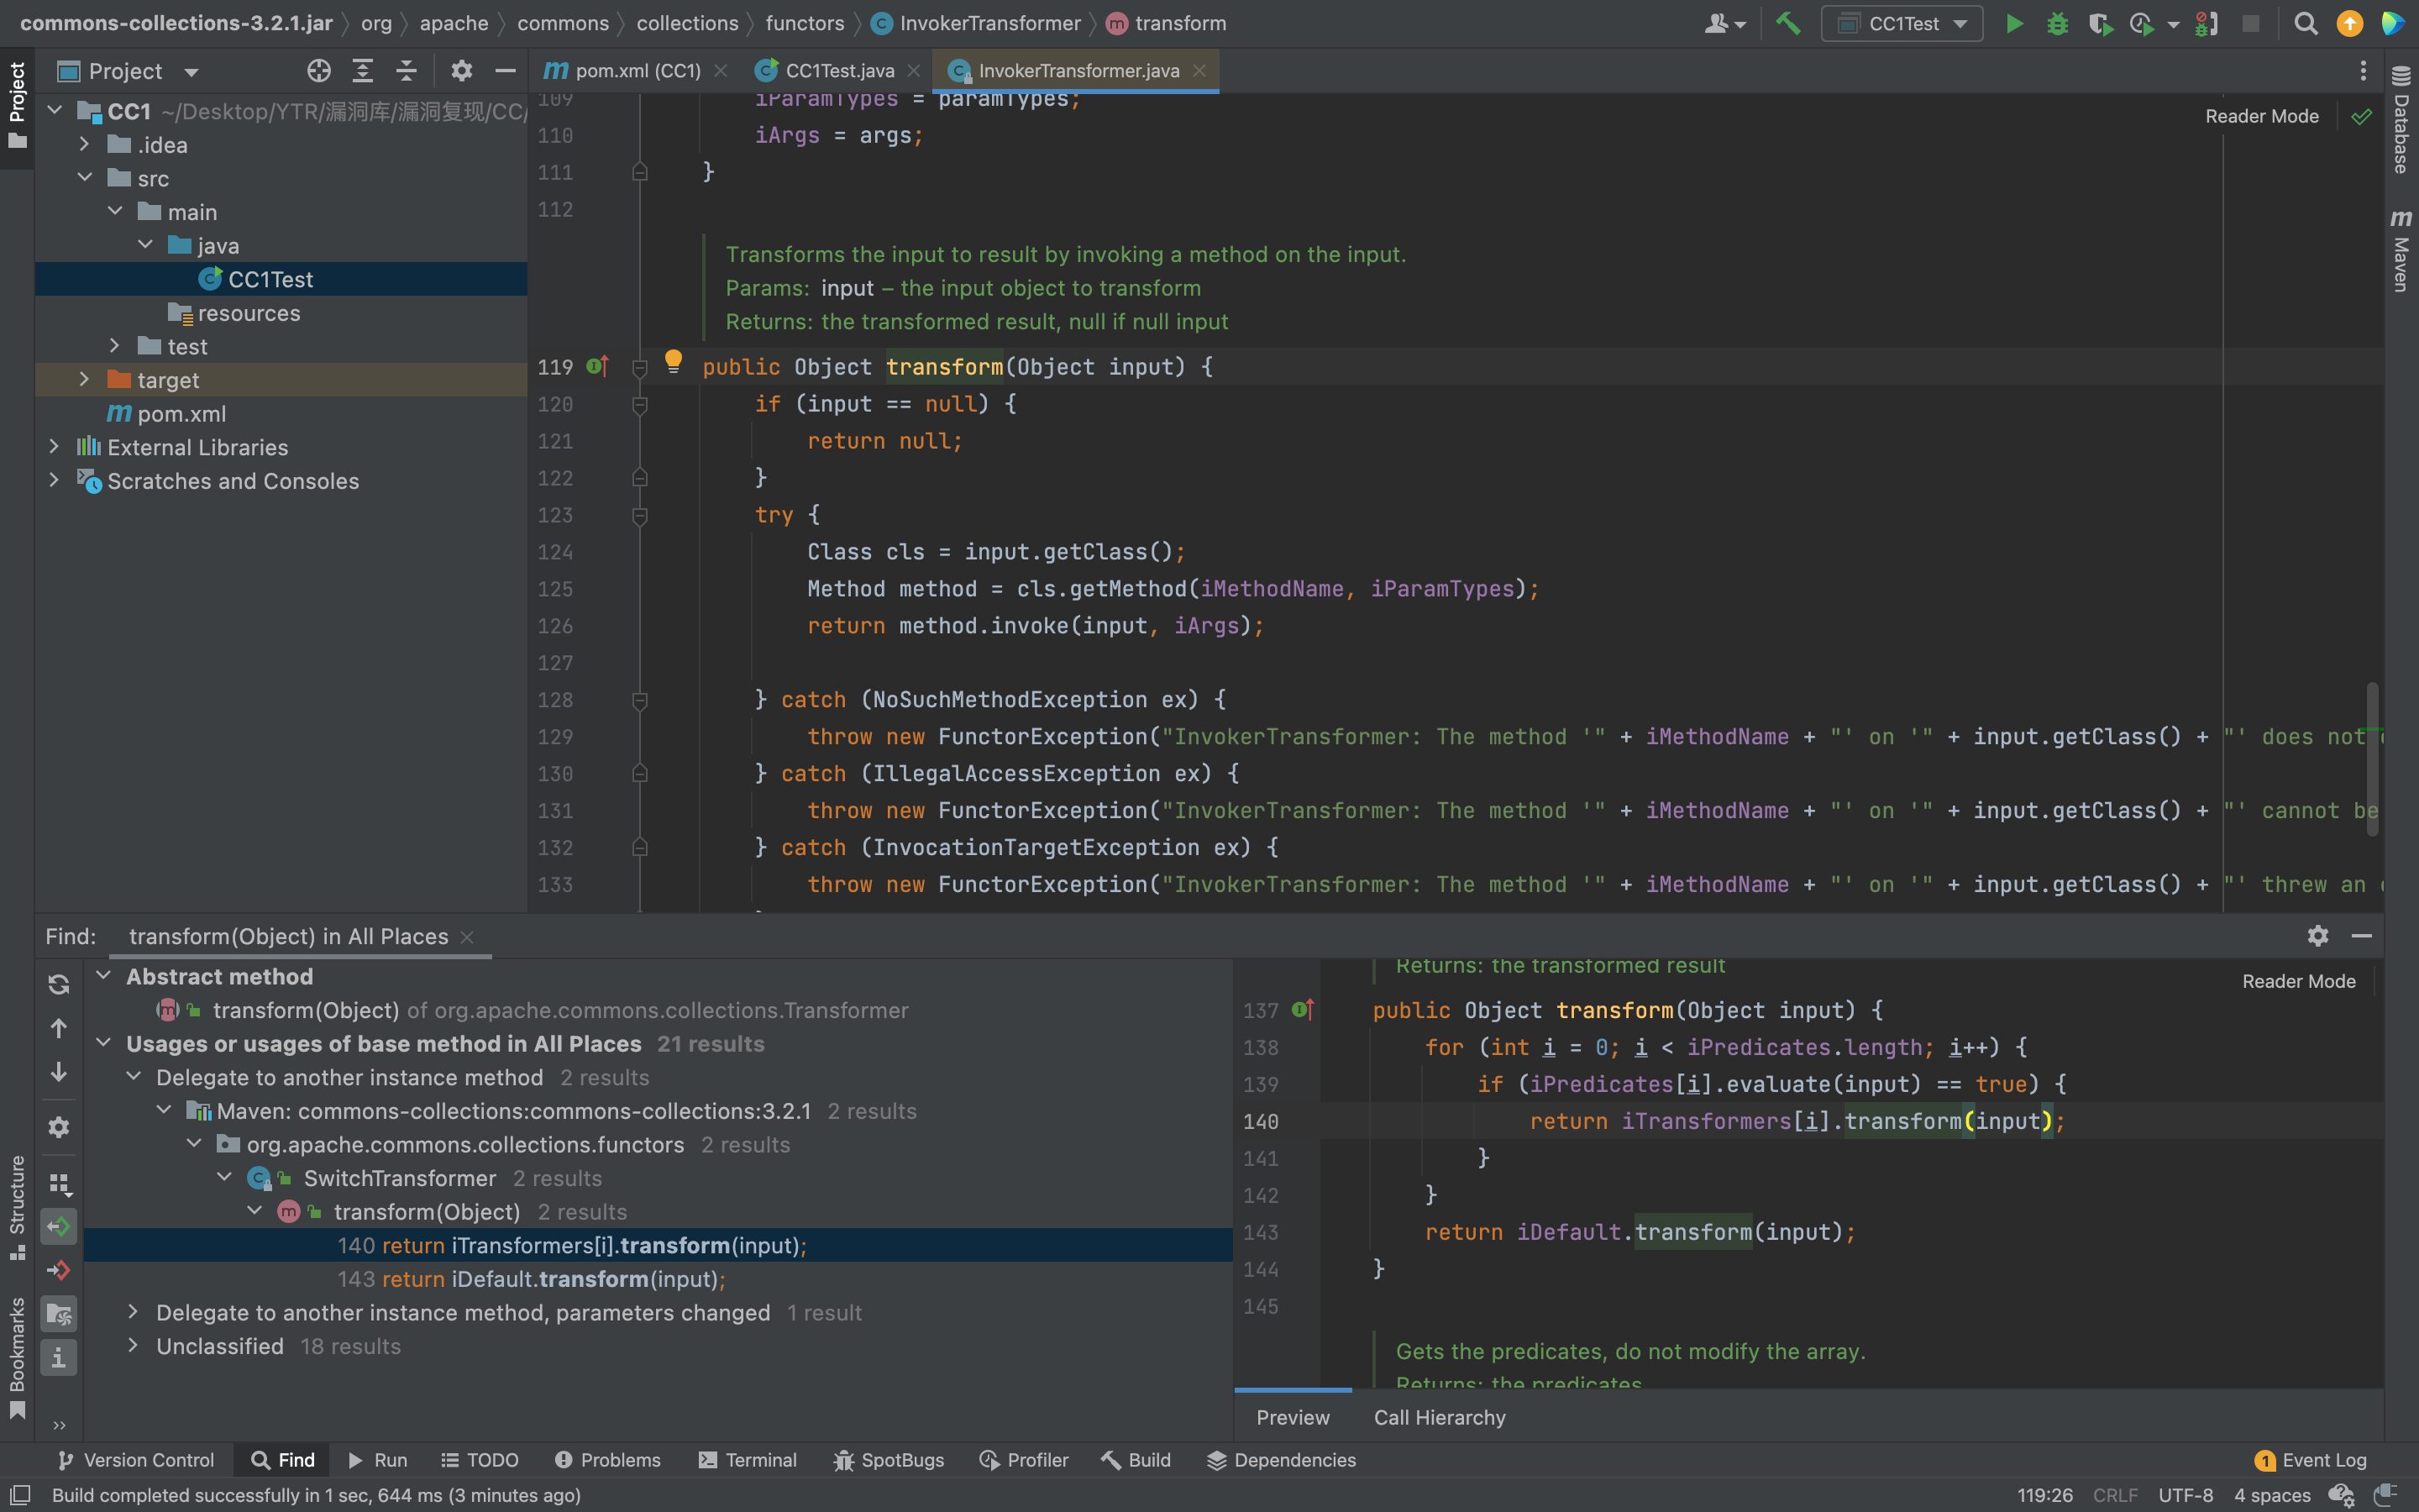Start debugging with the green bug icon
The width and height of the screenshot is (2419, 1512).
click(2057, 23)
